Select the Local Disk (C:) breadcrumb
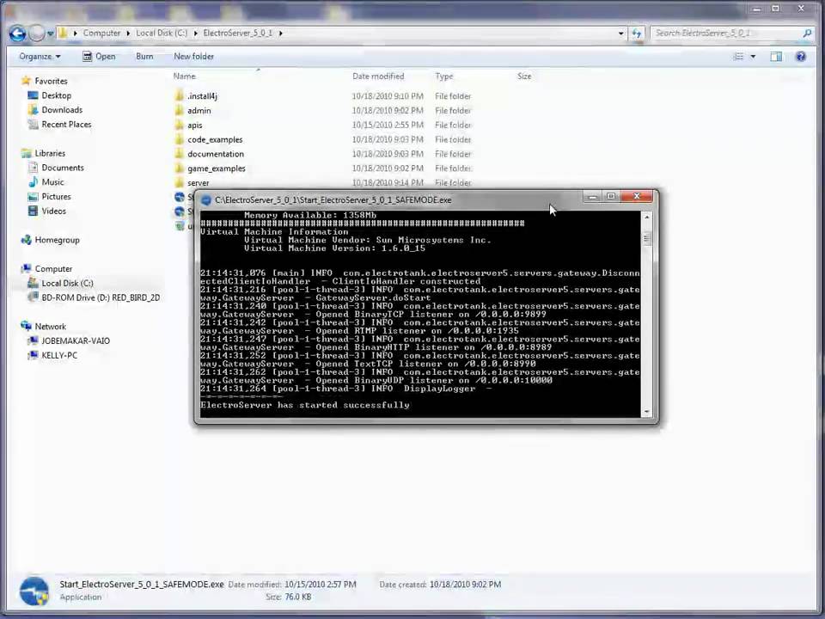 (162, 34)
